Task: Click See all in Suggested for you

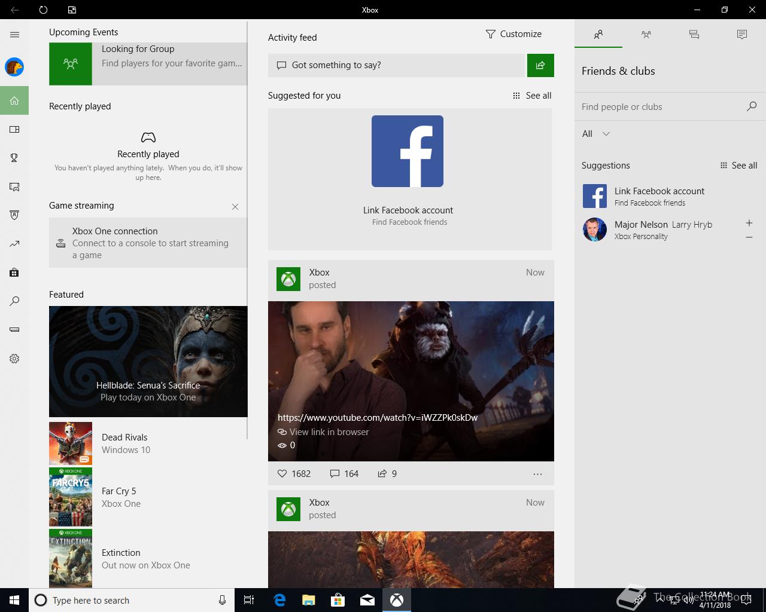Action: [x=532, y=96]
